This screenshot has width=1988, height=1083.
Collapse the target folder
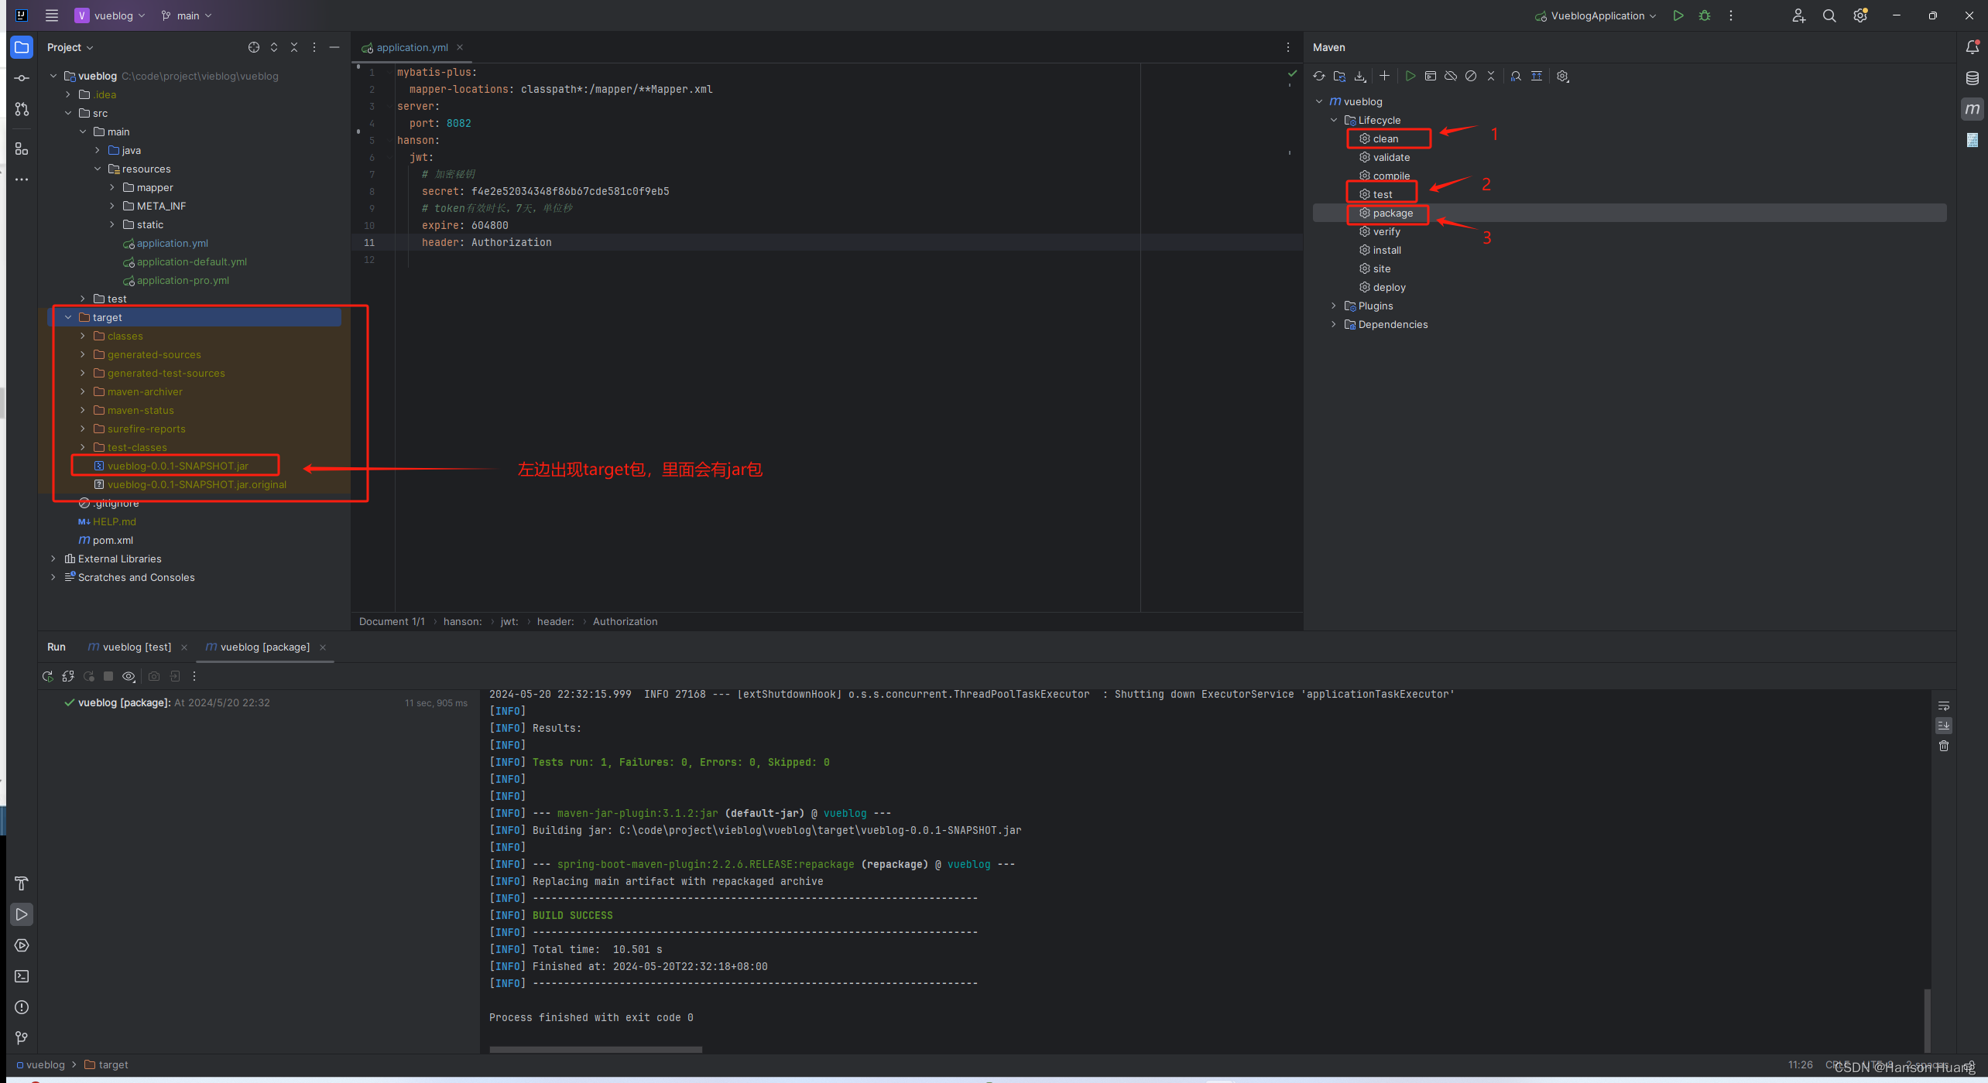pyautogui.click(x=68, y=317)
